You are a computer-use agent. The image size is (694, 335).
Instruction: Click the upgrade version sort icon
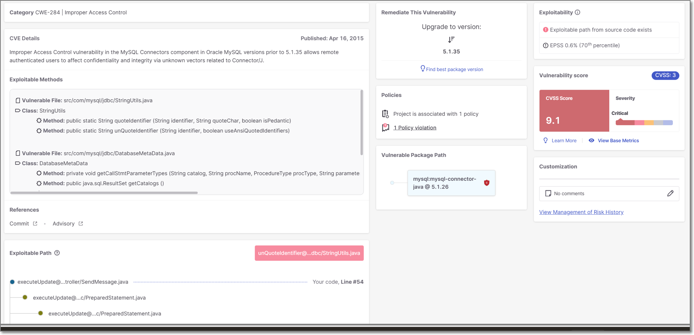coord(451,40)
